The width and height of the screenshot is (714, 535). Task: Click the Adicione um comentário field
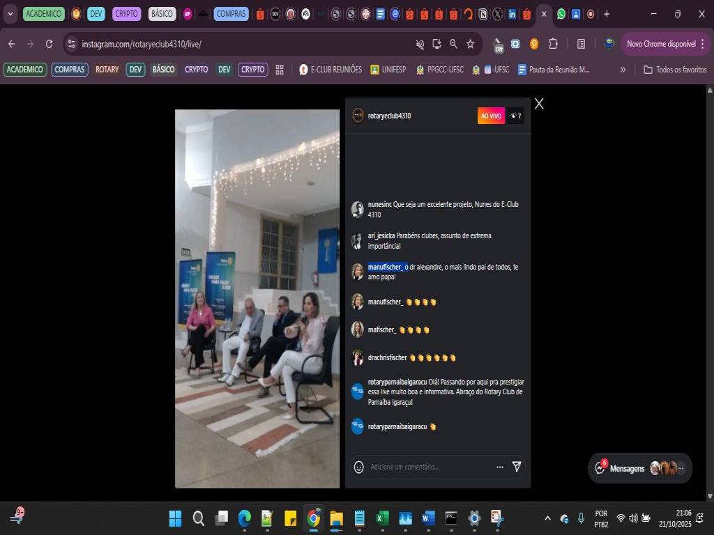pos(425,467)
